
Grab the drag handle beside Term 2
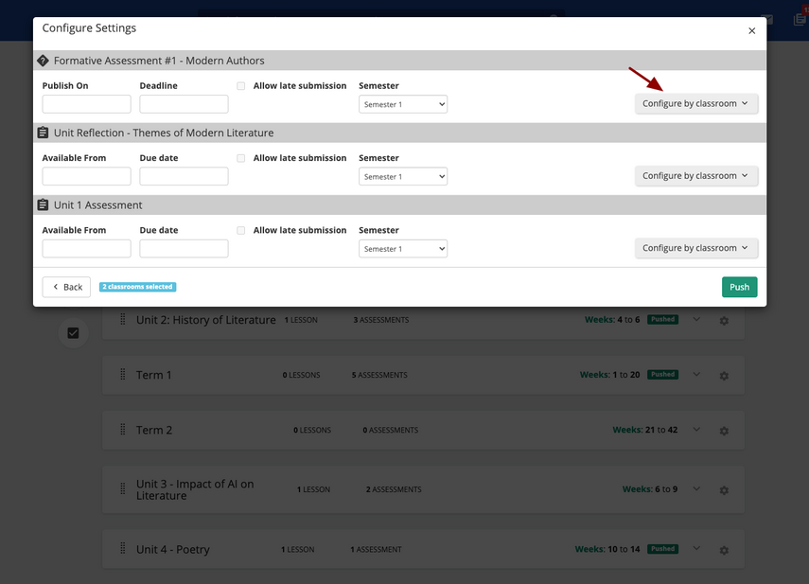coord(122,430)
